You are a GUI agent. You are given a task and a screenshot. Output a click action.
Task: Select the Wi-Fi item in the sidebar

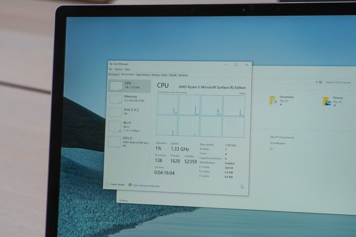[128, 127]
